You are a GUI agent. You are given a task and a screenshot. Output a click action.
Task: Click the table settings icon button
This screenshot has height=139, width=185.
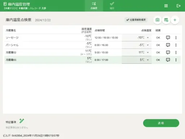(166, 20)
